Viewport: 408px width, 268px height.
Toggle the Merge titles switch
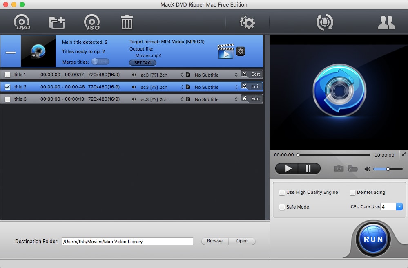(x=100, y=61)
